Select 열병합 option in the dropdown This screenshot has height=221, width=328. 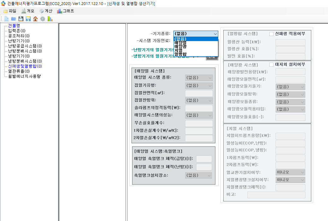point(180,54)
